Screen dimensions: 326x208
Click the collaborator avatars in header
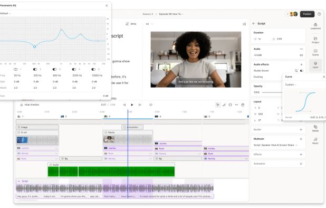(294, 14)
